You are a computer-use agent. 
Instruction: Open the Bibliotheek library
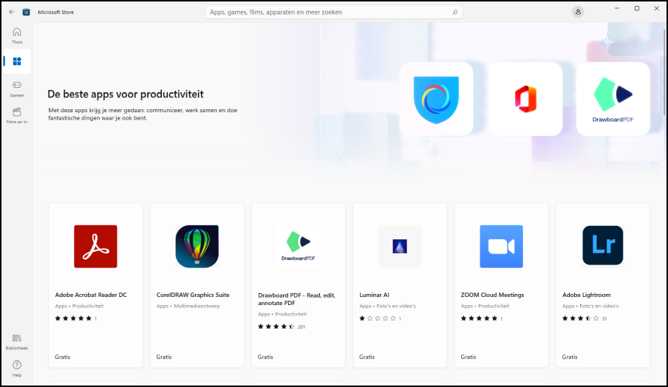click(x=16, y=342)
